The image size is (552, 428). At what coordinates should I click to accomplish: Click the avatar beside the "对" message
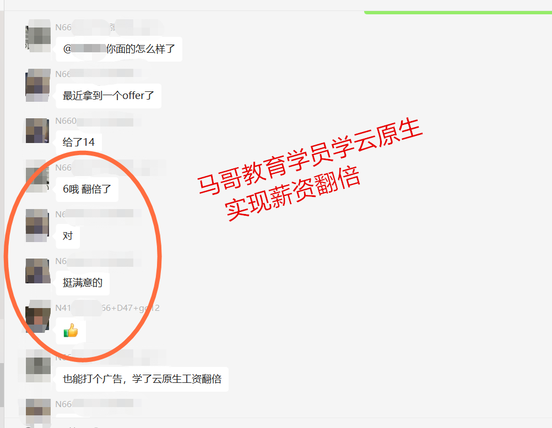click(37, 226)
